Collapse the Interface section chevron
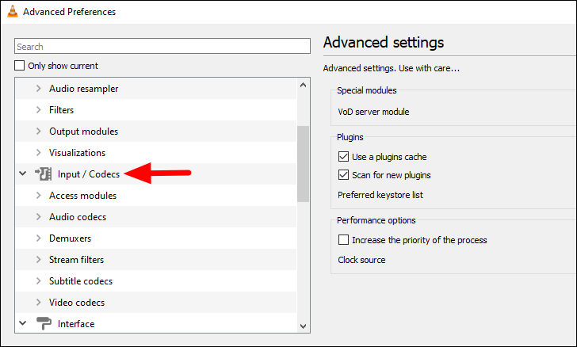Image resolution: width=577 pixels, height=347 pixels. tap(23, 323)
